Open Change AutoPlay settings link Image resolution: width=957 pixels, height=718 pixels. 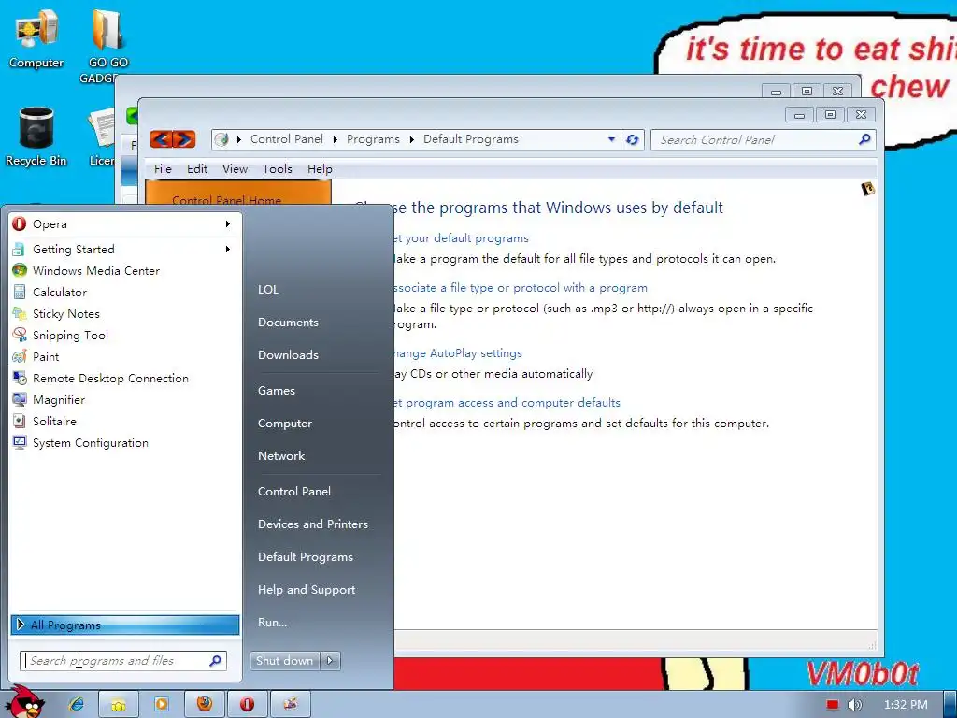[458, 352]
